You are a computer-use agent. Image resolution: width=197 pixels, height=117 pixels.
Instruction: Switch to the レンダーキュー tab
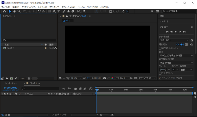coord(11,83)
